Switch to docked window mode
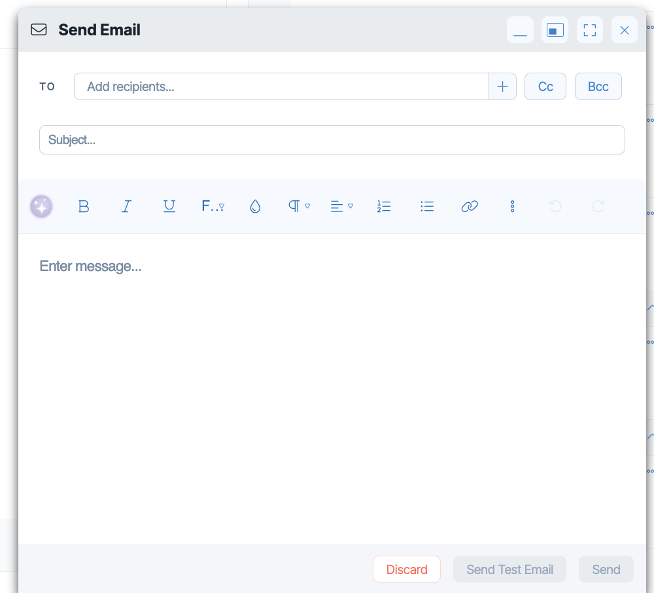 point(555,30)
